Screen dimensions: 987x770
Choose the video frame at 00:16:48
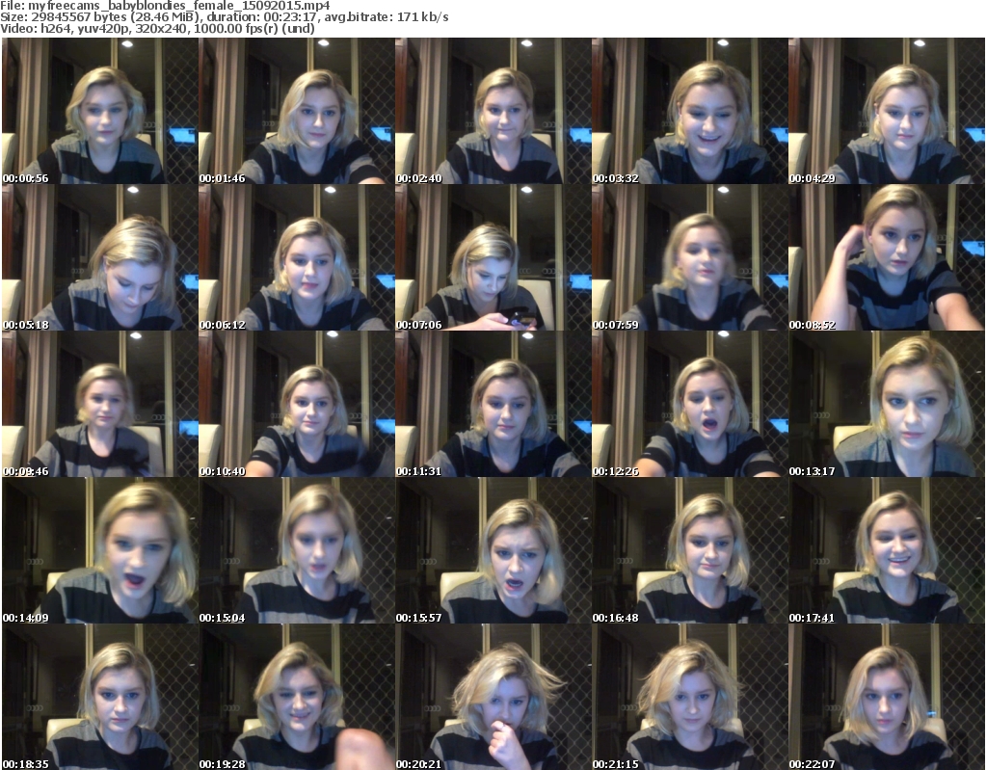pyautogui.click(x=690, y=550)
